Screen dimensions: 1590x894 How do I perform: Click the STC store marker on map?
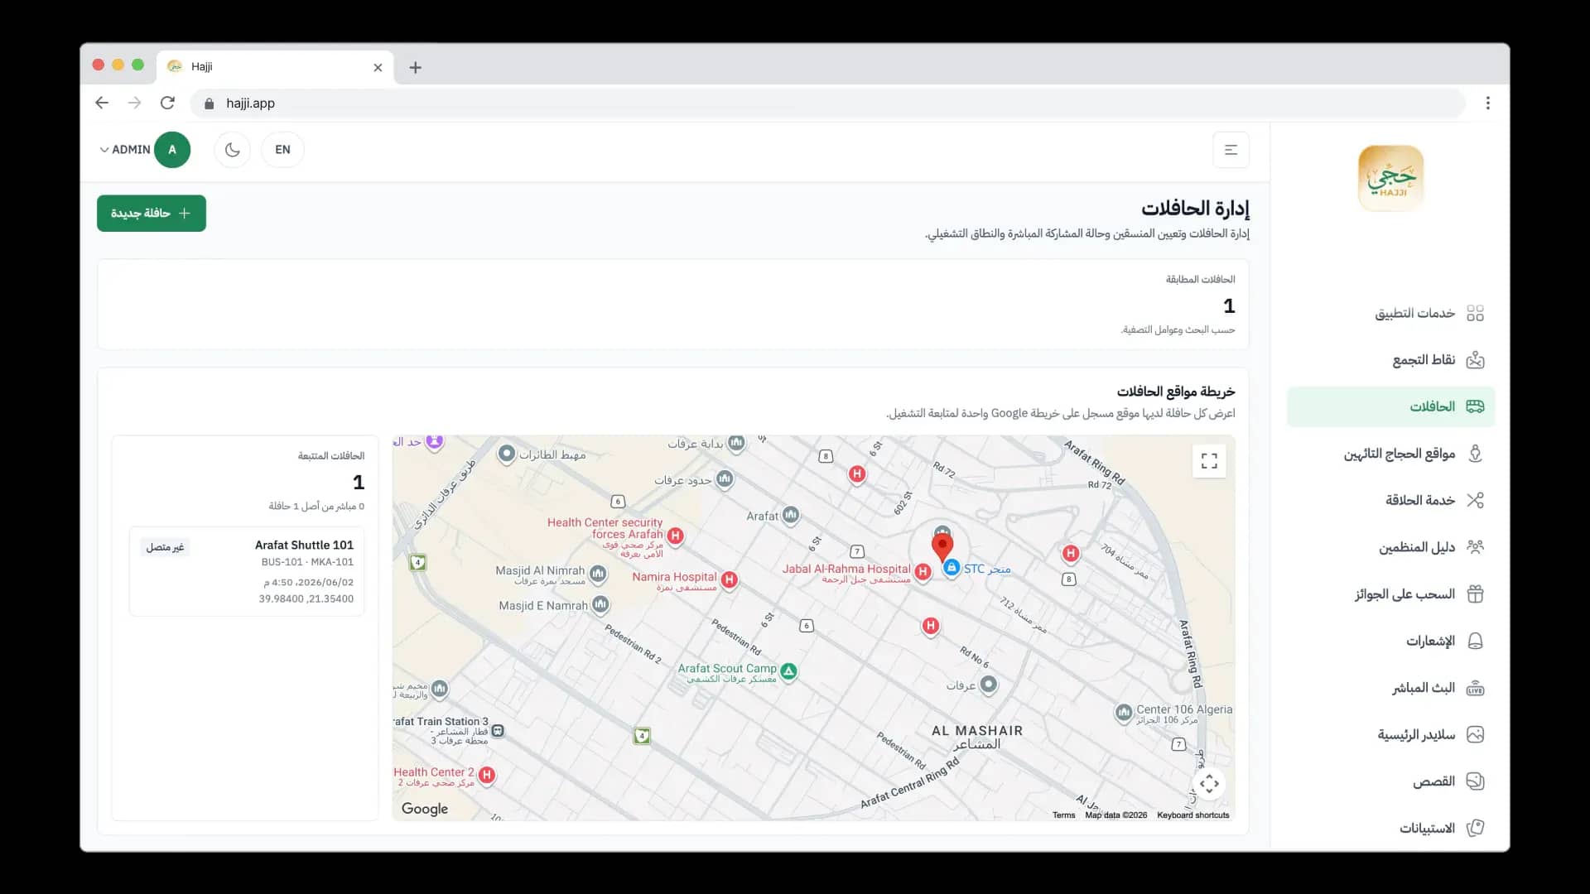pyautogui.click(x=952, y=568)
